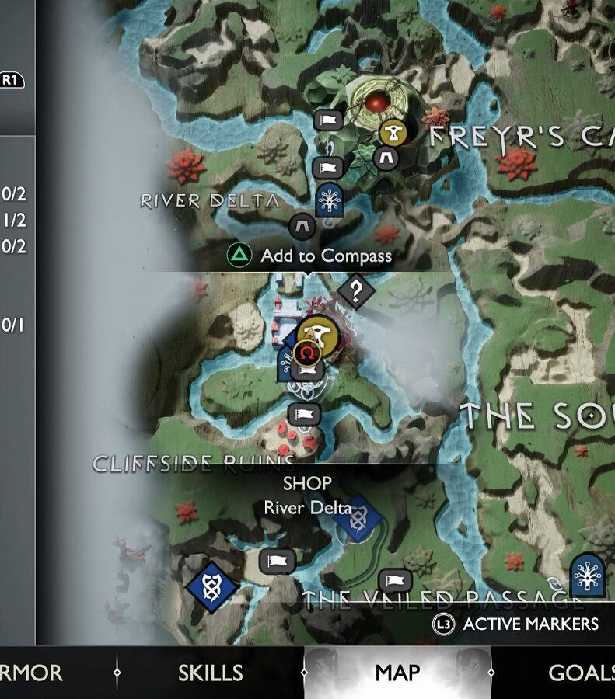Open the Skills tab

(210, 673)
